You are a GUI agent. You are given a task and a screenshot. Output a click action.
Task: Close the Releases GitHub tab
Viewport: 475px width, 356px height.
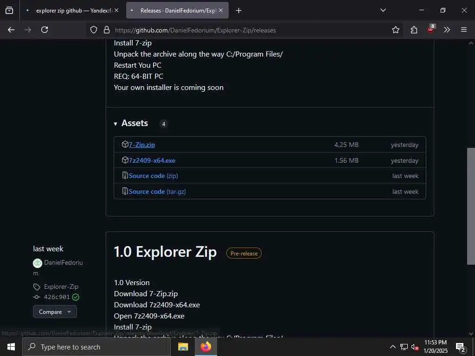pyautogui.click(x=221, y=11)
